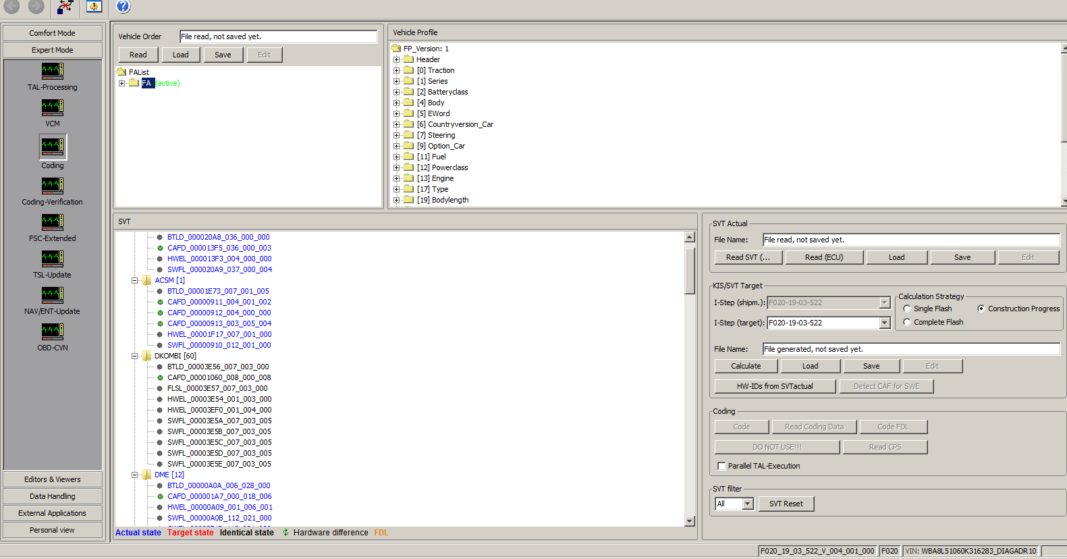
Task: Open the FSC-Extended module icon
Action: [x=53, y=222]
